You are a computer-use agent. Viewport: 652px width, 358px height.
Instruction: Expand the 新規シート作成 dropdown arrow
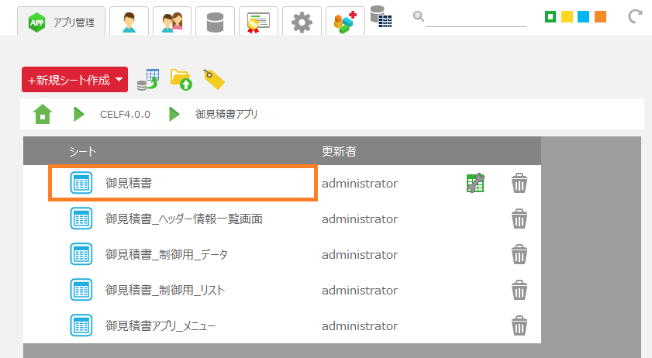click(x=119, y=79)
